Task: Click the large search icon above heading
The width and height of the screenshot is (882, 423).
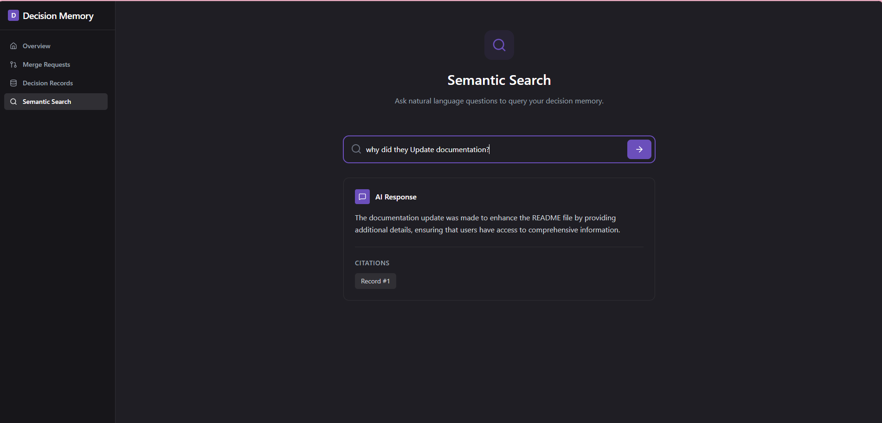Action: click(x=499, y=45)
